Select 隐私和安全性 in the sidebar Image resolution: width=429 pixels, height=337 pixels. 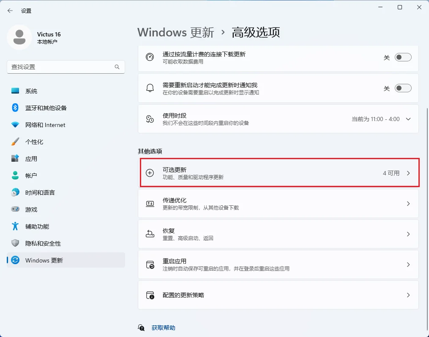click(x=41, y=243)
